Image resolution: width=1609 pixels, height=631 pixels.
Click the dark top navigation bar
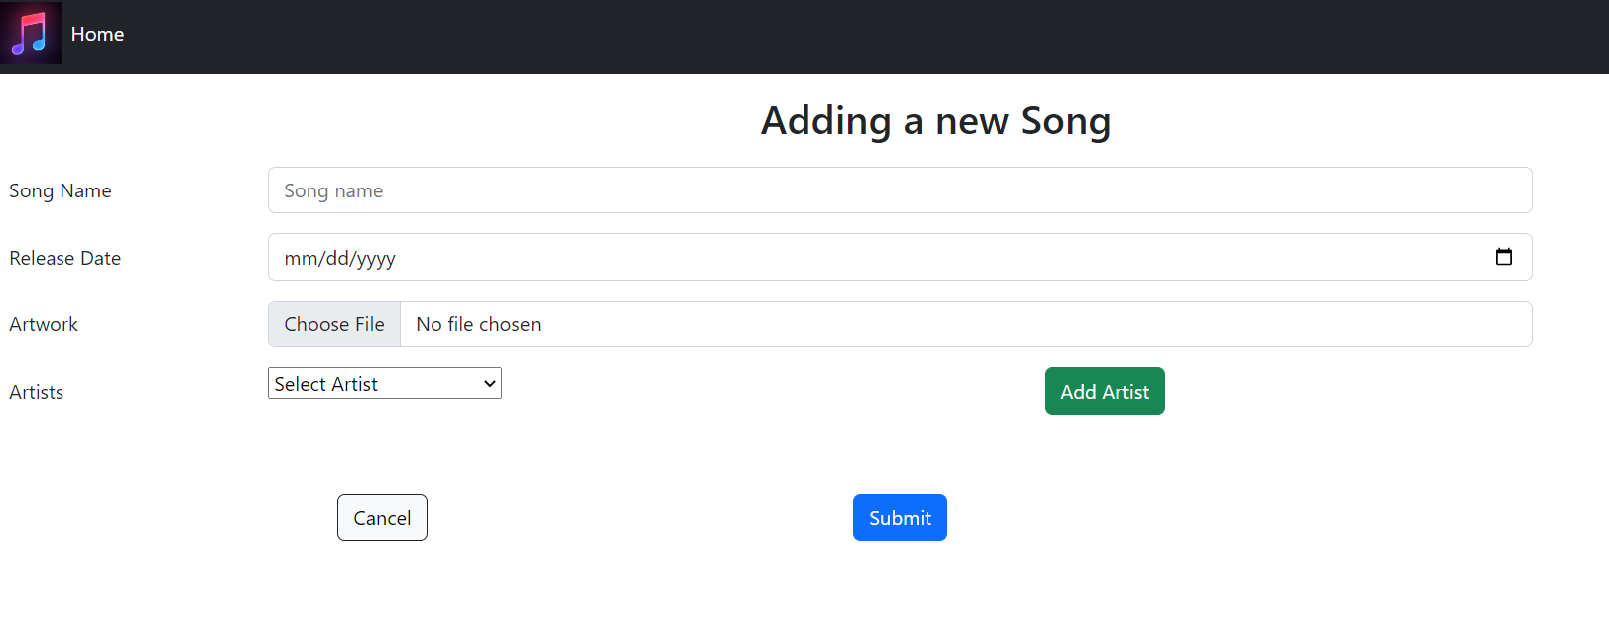point(794,34)
